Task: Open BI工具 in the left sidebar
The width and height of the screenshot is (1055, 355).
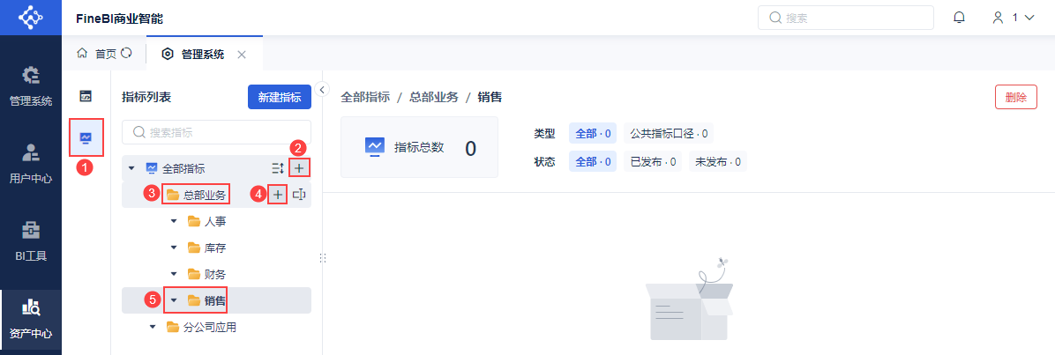Action: point(30,241)
